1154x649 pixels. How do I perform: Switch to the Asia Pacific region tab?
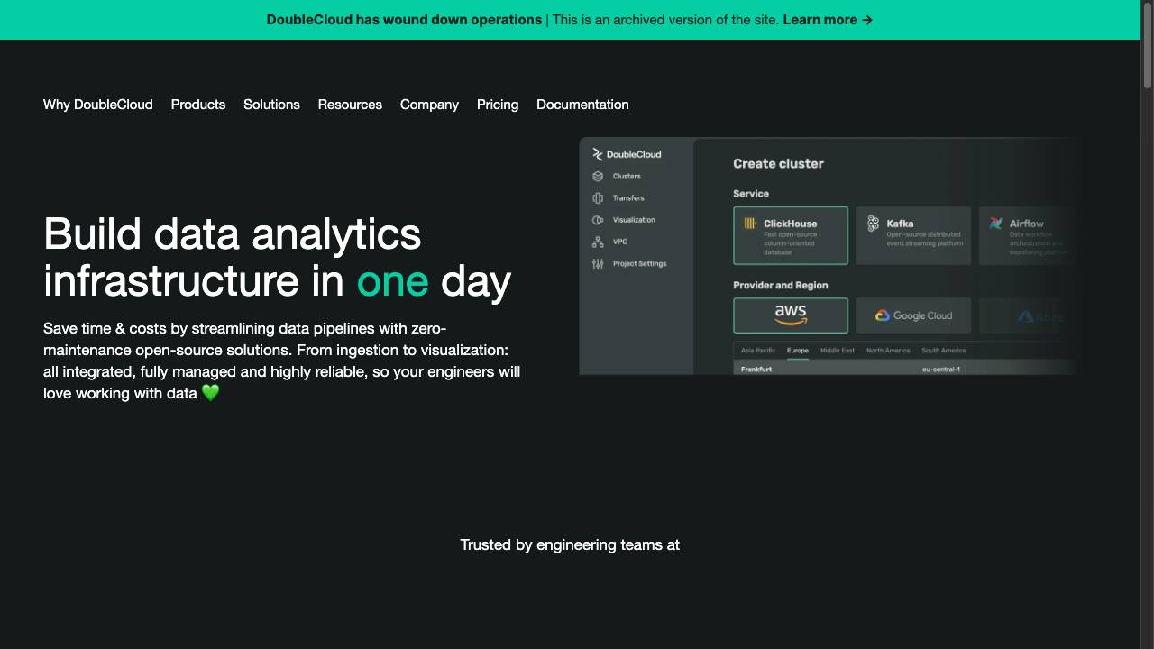(x=758, y=351)
